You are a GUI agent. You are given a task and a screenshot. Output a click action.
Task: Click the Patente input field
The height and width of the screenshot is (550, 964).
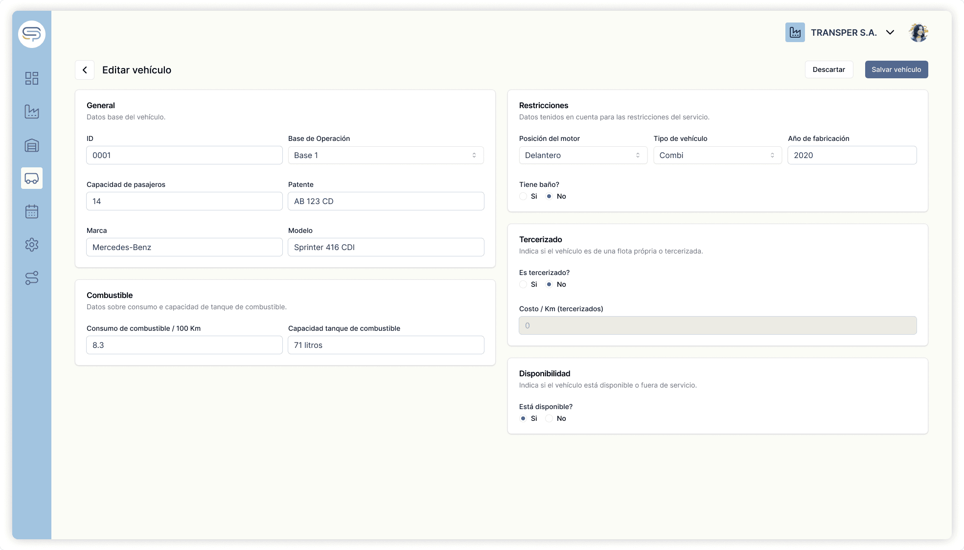tap(386, 201)
